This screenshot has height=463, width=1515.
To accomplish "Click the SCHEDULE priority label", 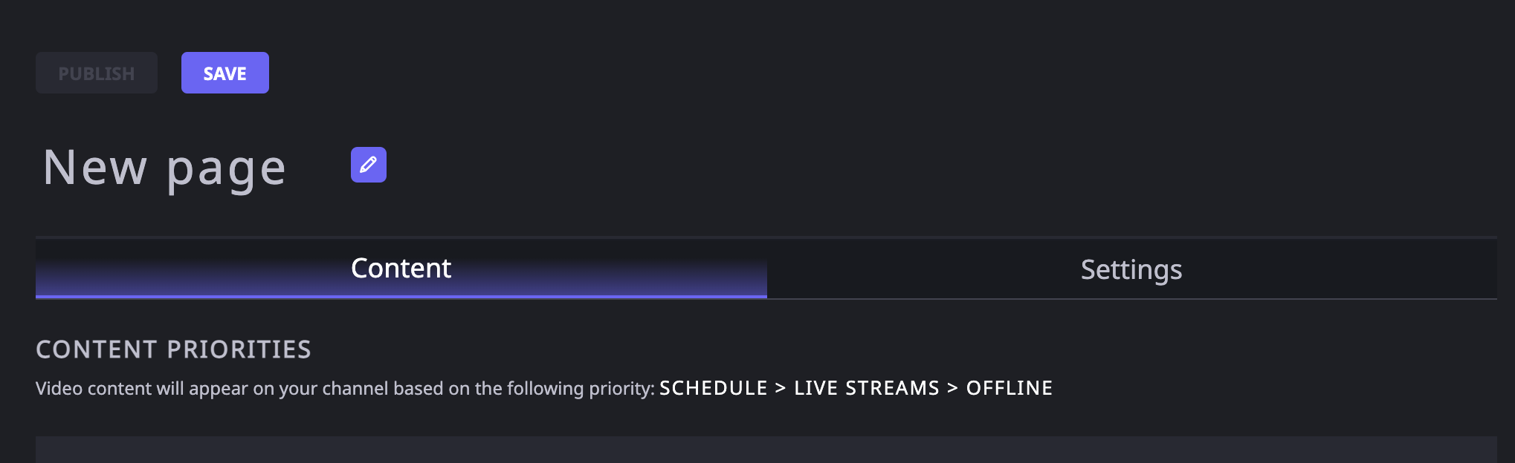I will (713, 388).
